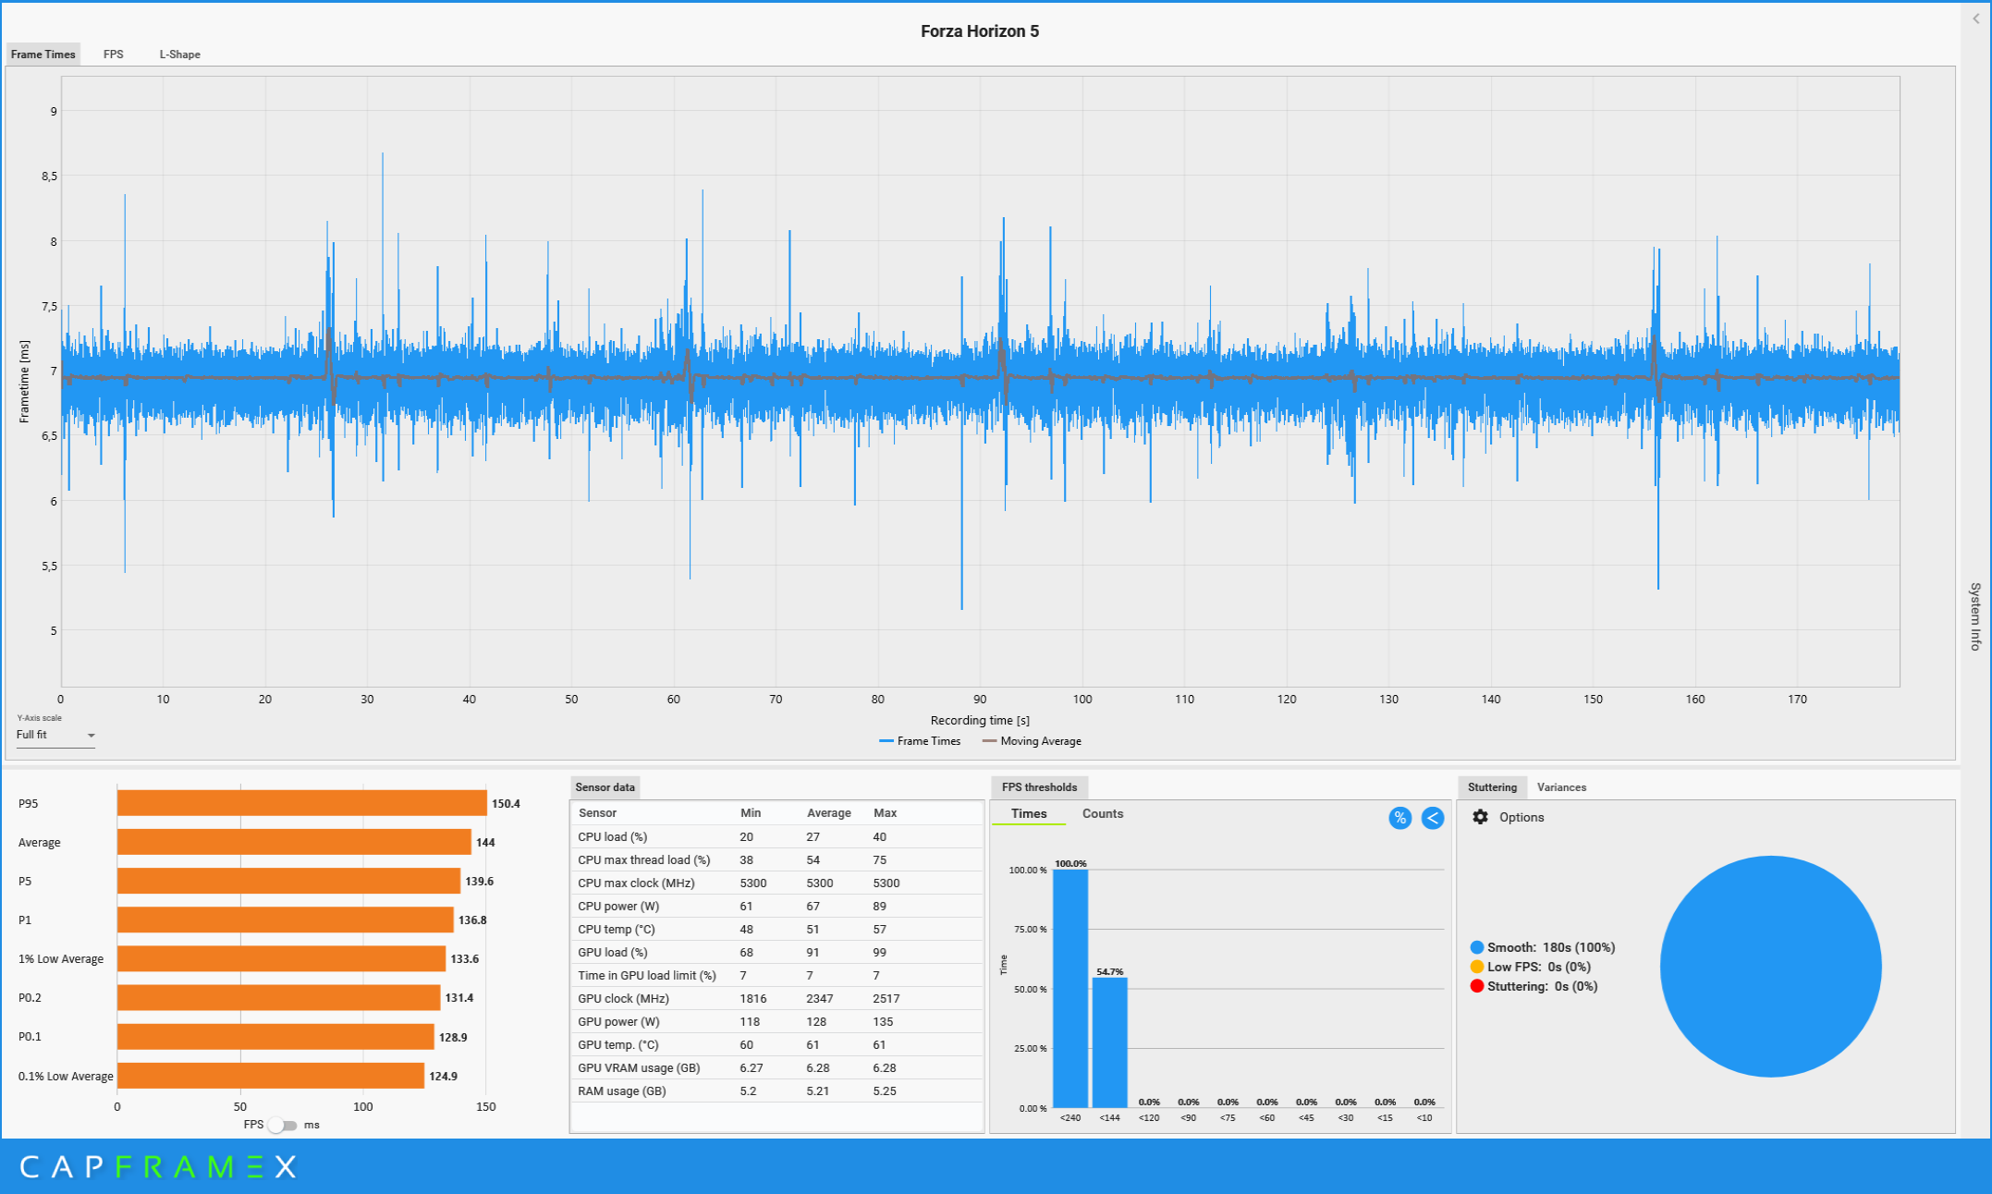The height and width of the screenshot is (1194, 1992).
Task: Select the Frame Times tab
Action: 43,55
